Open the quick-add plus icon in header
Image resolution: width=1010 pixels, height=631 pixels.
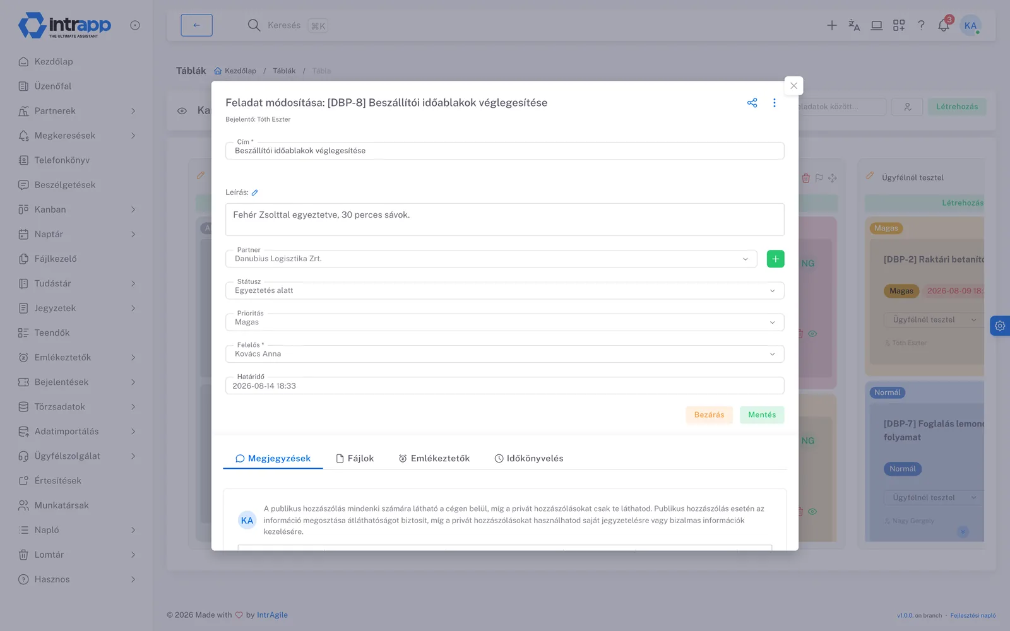click(832, 25)
